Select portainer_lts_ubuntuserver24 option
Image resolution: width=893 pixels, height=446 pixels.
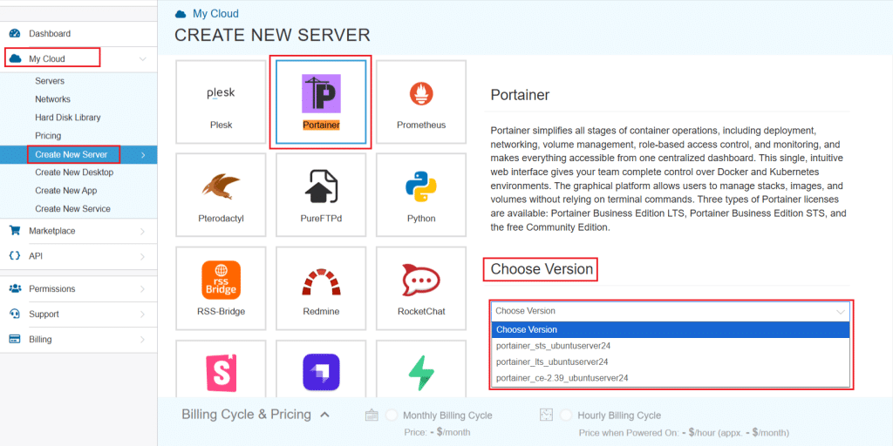pyautogui.click(x=671, y=362)
